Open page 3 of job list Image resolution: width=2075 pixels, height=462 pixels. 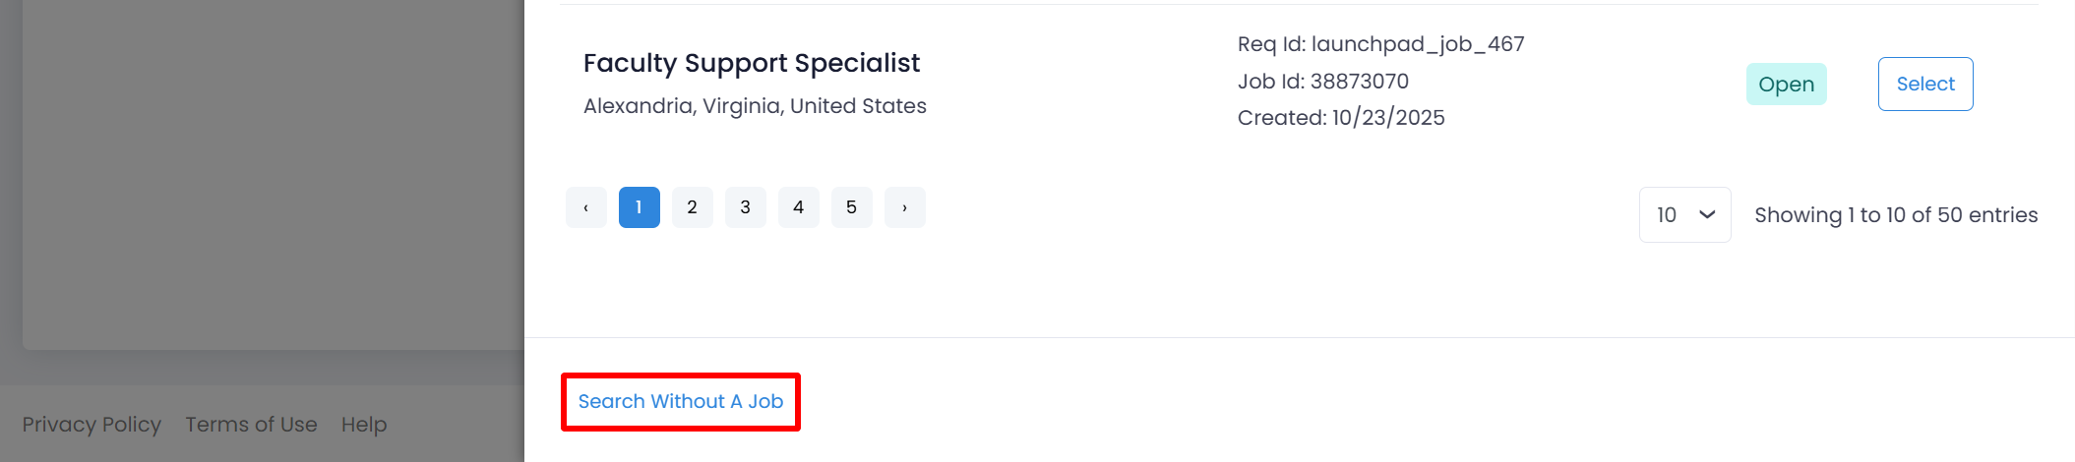[x=745, y=207]
